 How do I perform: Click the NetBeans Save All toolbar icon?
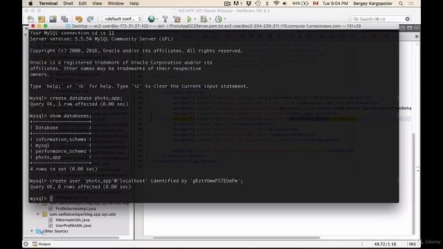(x=64, y=19)
